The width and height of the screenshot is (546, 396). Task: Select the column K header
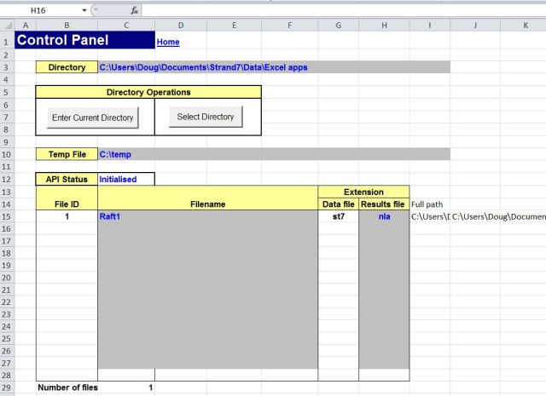point(526,26)
